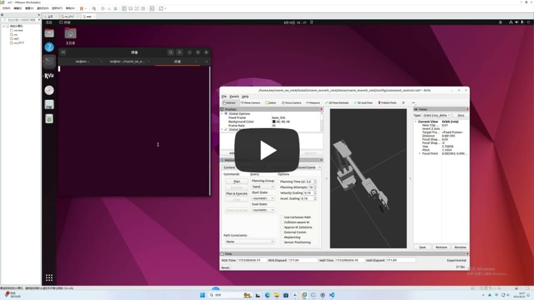Open the Path Constraints dropdown showing None

(x=249, y=241)
